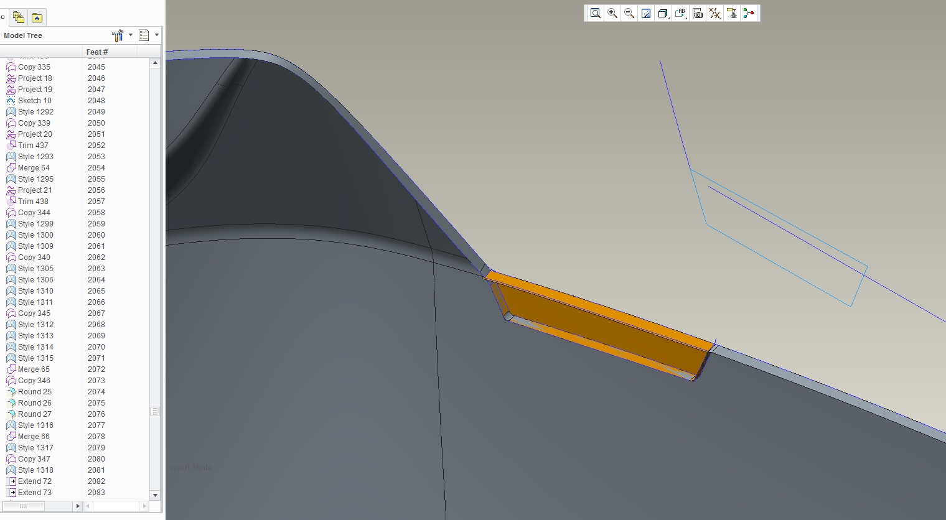Expand the arrow beside the Settings icon
Image resolution: width=946 pixels, height=520 pixels.
131,35
